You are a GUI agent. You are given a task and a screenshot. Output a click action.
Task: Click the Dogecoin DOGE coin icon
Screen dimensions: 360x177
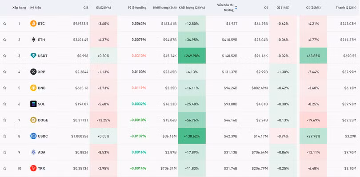[x=33, y=120]
